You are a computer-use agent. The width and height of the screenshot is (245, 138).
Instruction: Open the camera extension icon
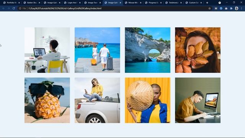coord(226,8)
